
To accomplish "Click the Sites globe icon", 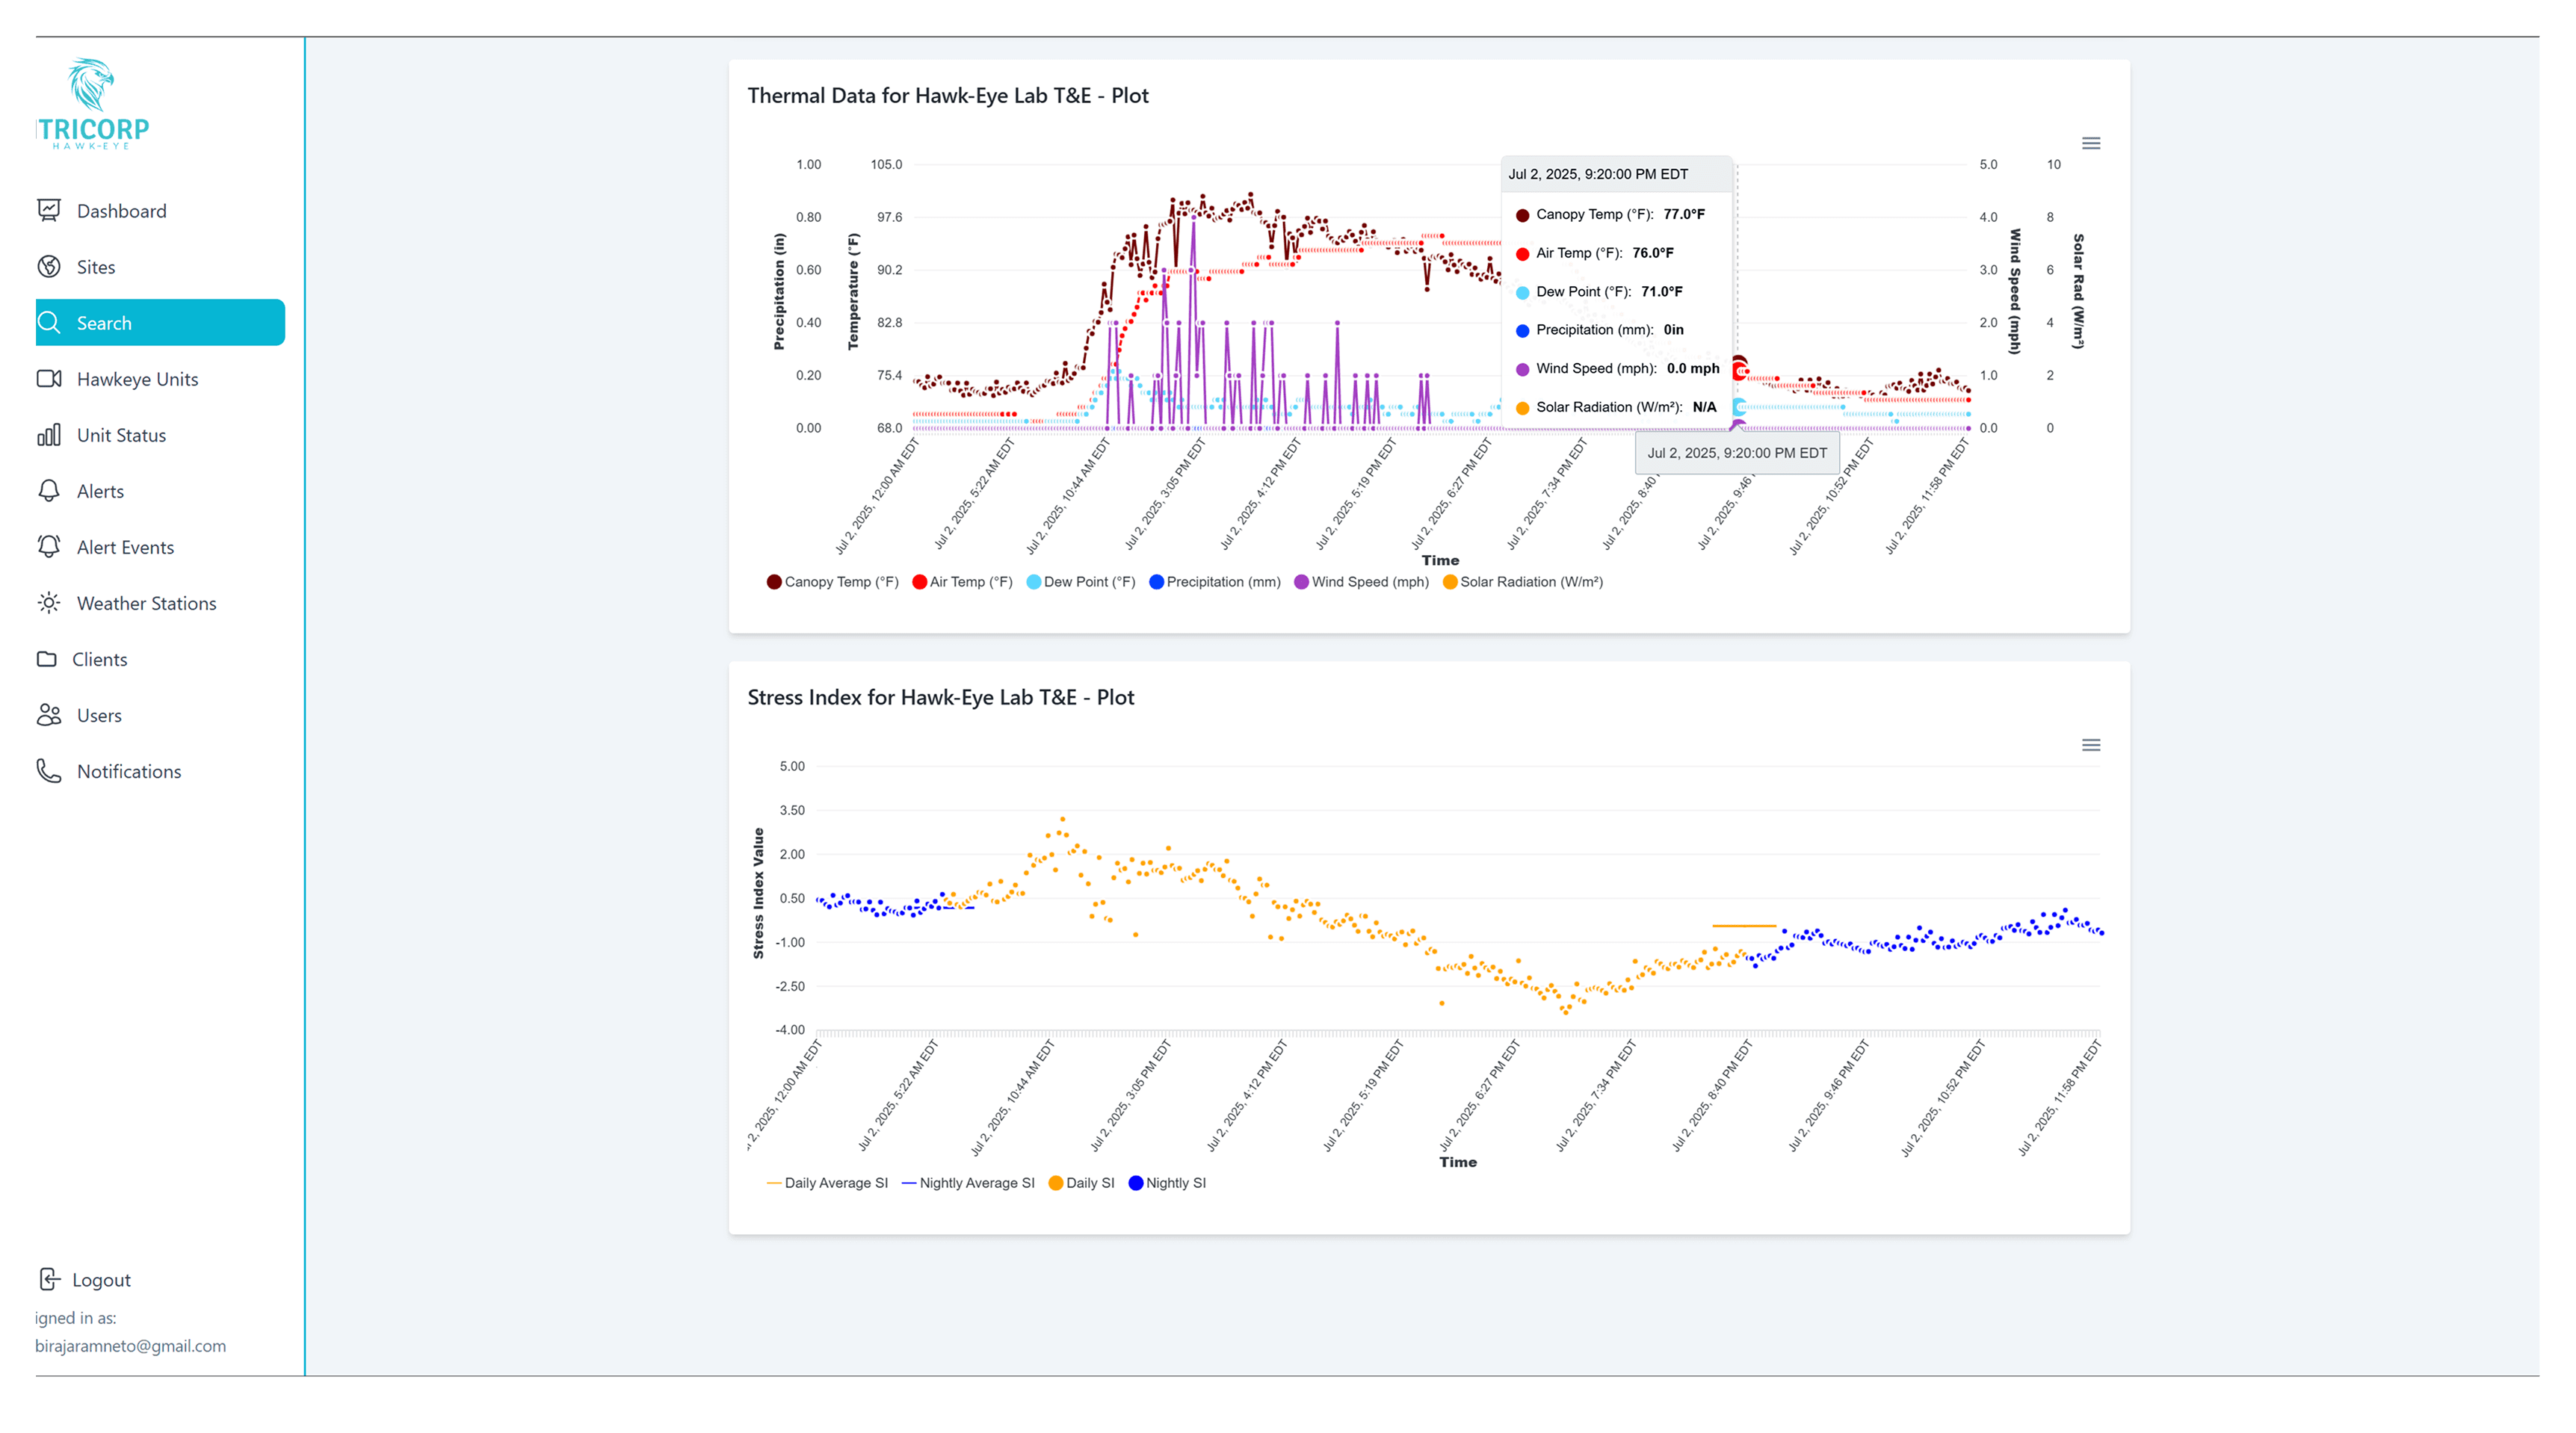I will (49, 266).
